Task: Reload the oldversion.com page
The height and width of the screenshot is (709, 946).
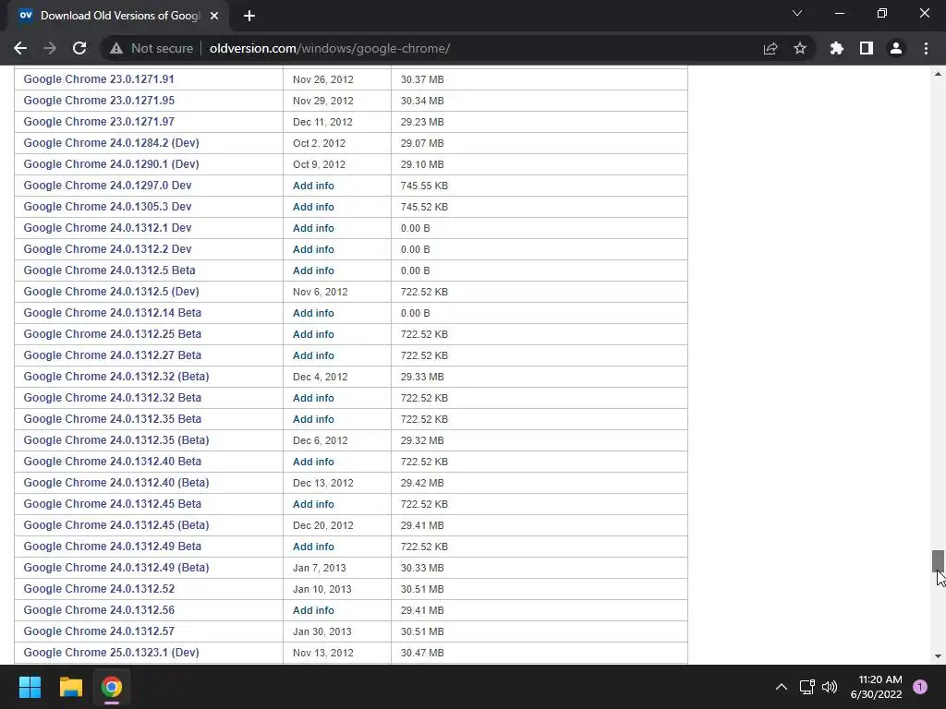Action: (79, 48)
